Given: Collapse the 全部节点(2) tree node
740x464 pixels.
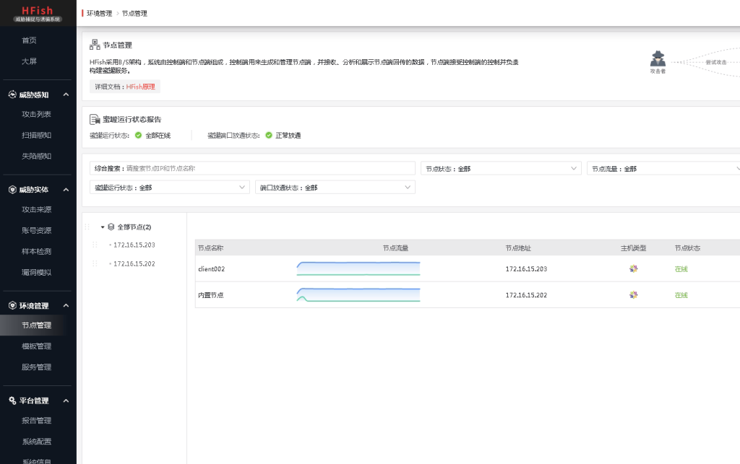Looking at the screenshot, I should pos(103,227).
